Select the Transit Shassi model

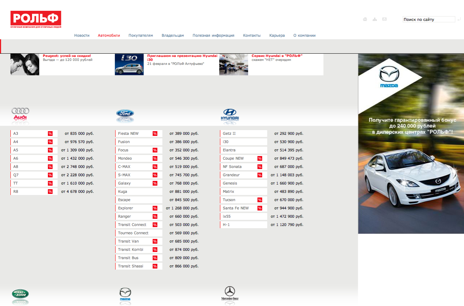[139, 266]
